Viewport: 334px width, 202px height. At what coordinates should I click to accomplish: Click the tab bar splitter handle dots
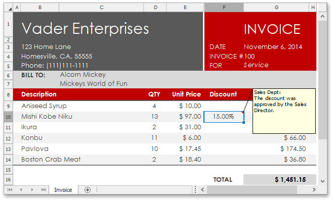point(196,190)
